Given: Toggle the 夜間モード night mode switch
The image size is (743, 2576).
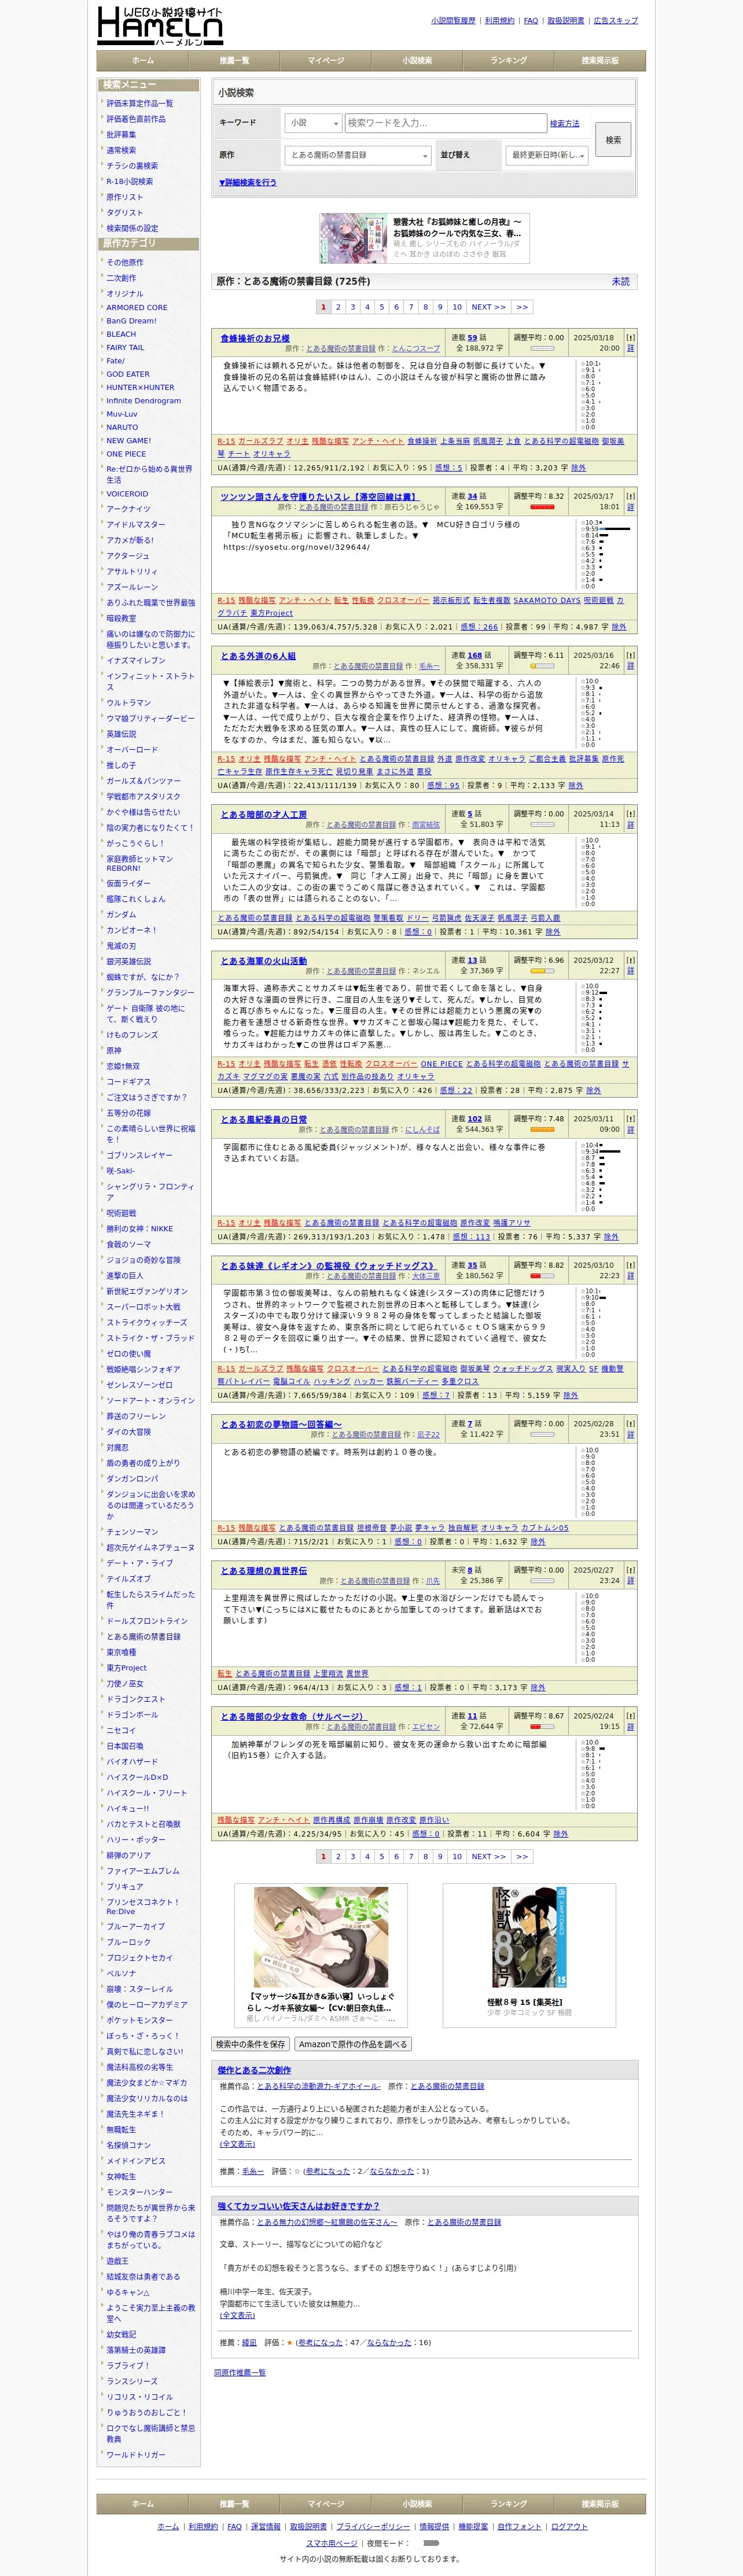Looking at the screenshot, I should 431,2542.
